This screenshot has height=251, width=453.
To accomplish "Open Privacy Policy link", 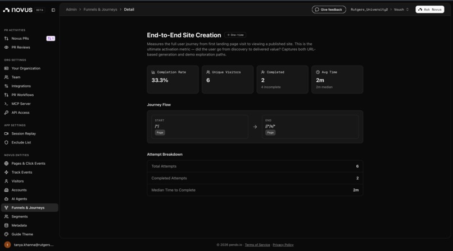I will click(283, 245).
